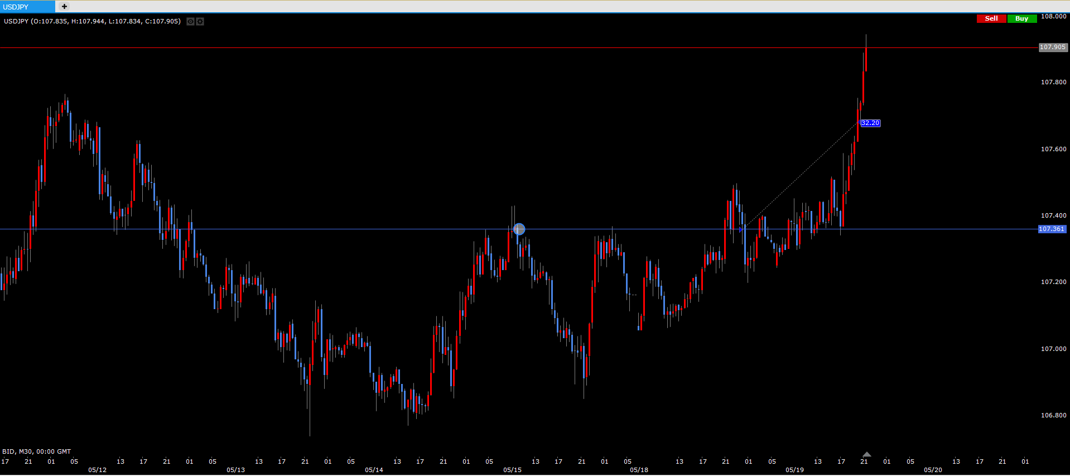Select the 32.20 measurement label
Viewport: 1070px width, 476px height.
click(x=870, y=123)
